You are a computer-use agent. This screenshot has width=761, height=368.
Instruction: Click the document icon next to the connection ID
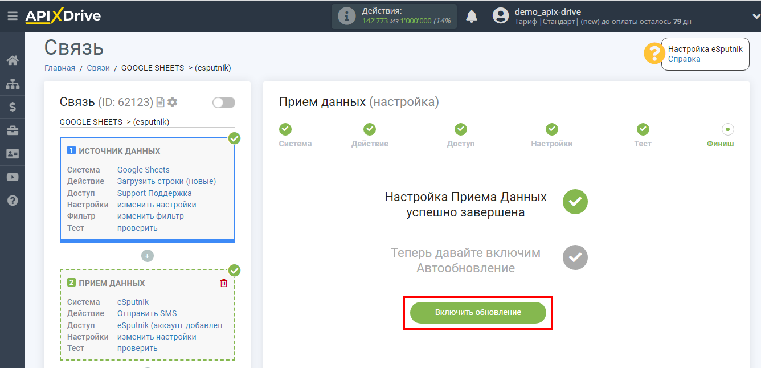(161, 102)
